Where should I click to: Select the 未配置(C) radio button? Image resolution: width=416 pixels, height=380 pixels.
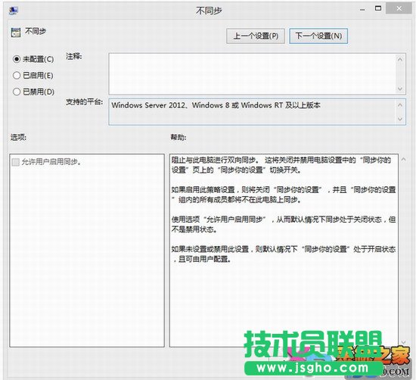click(x=17, y=59)
